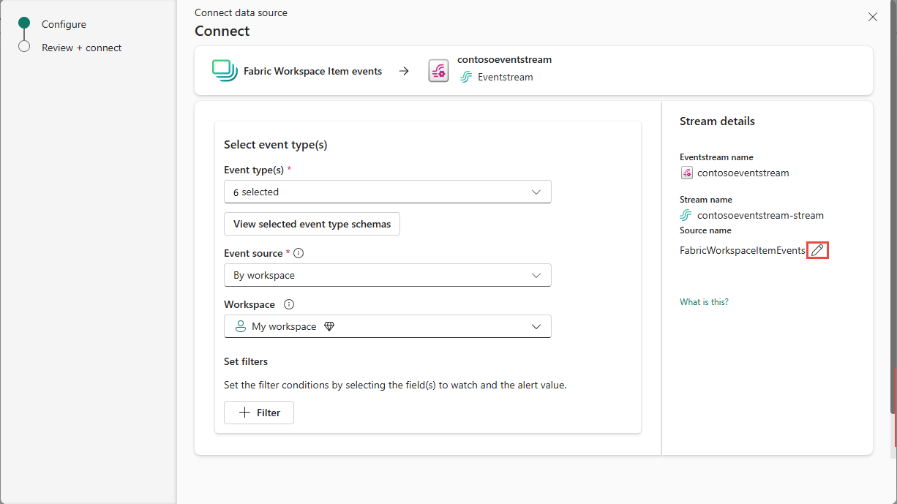This screenshot has height=504, width=897.
Task: Click the 'Select event type(s)' heading
Action: point(275,145)
